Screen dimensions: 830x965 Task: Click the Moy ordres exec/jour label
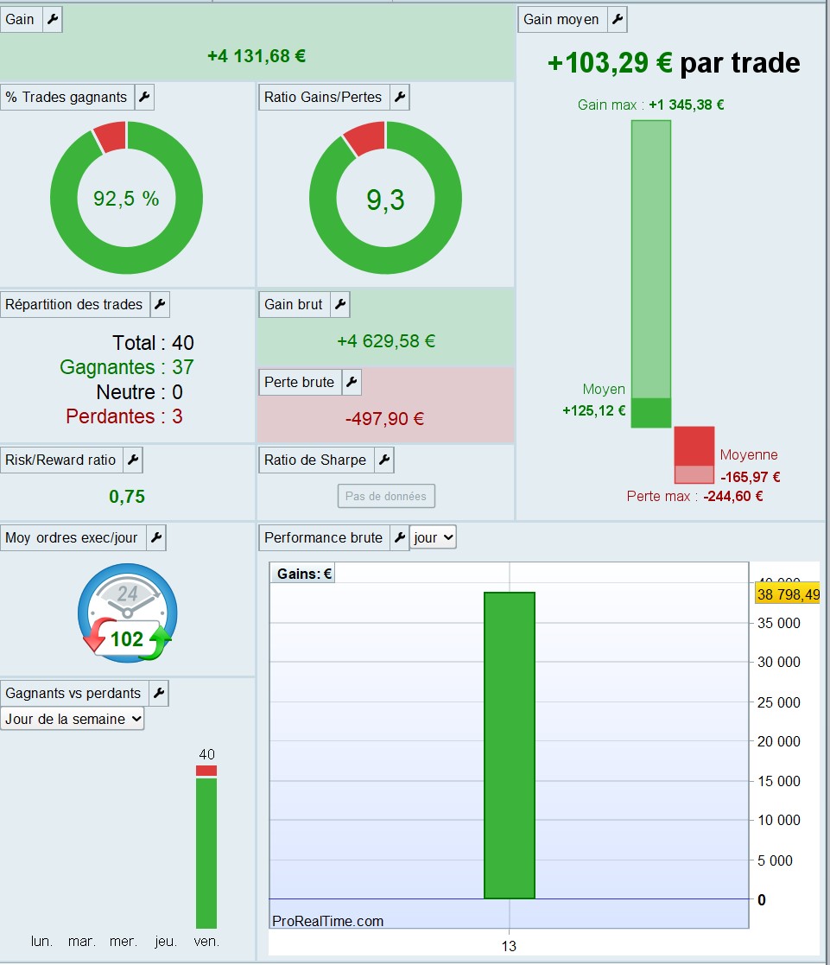point(73,538)
